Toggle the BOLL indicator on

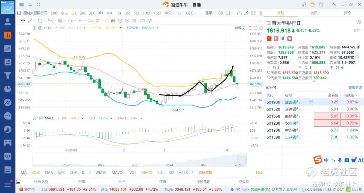click(x=36, y=172)
